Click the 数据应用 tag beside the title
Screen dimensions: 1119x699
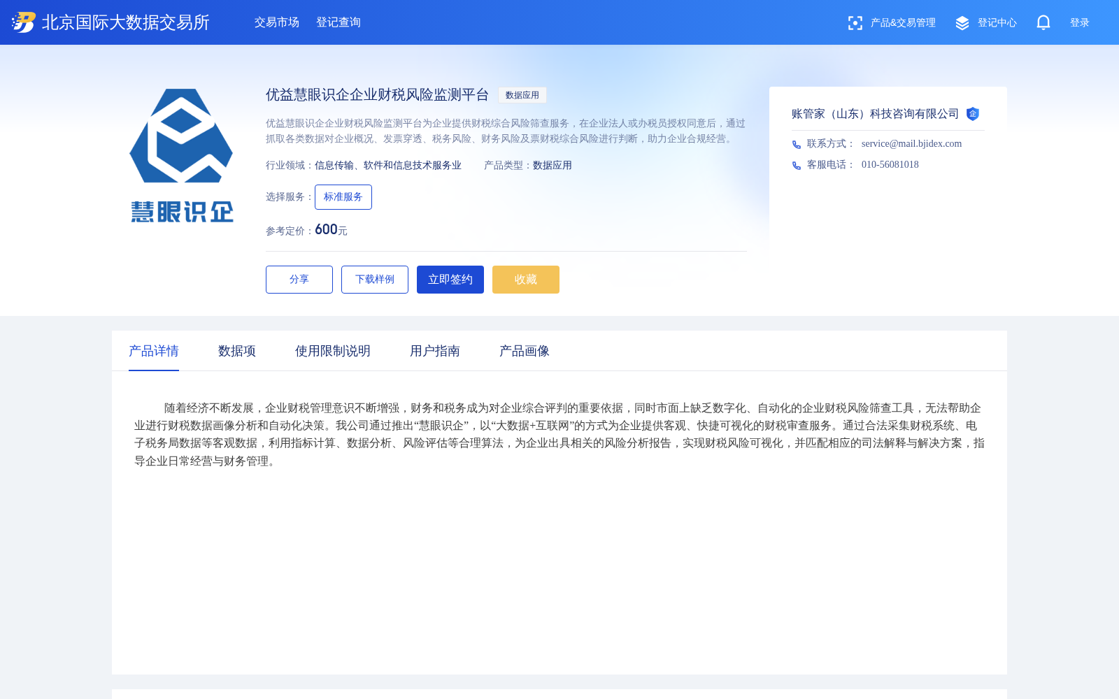[522, 95]
